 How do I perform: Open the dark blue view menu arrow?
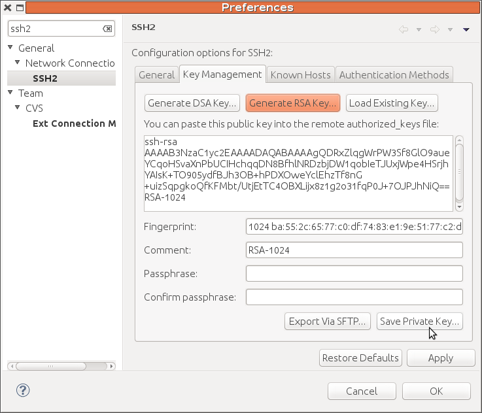click(466, 30)
